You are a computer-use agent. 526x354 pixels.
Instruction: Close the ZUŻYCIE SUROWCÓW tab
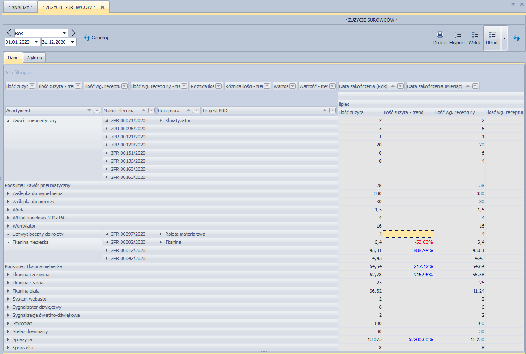click(x=102, y=7)
